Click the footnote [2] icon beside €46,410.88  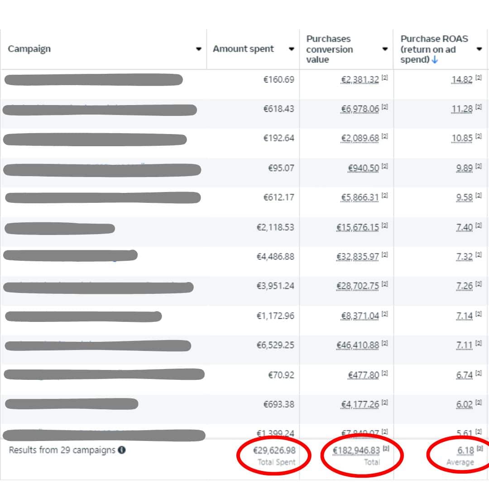pos(385,344)
